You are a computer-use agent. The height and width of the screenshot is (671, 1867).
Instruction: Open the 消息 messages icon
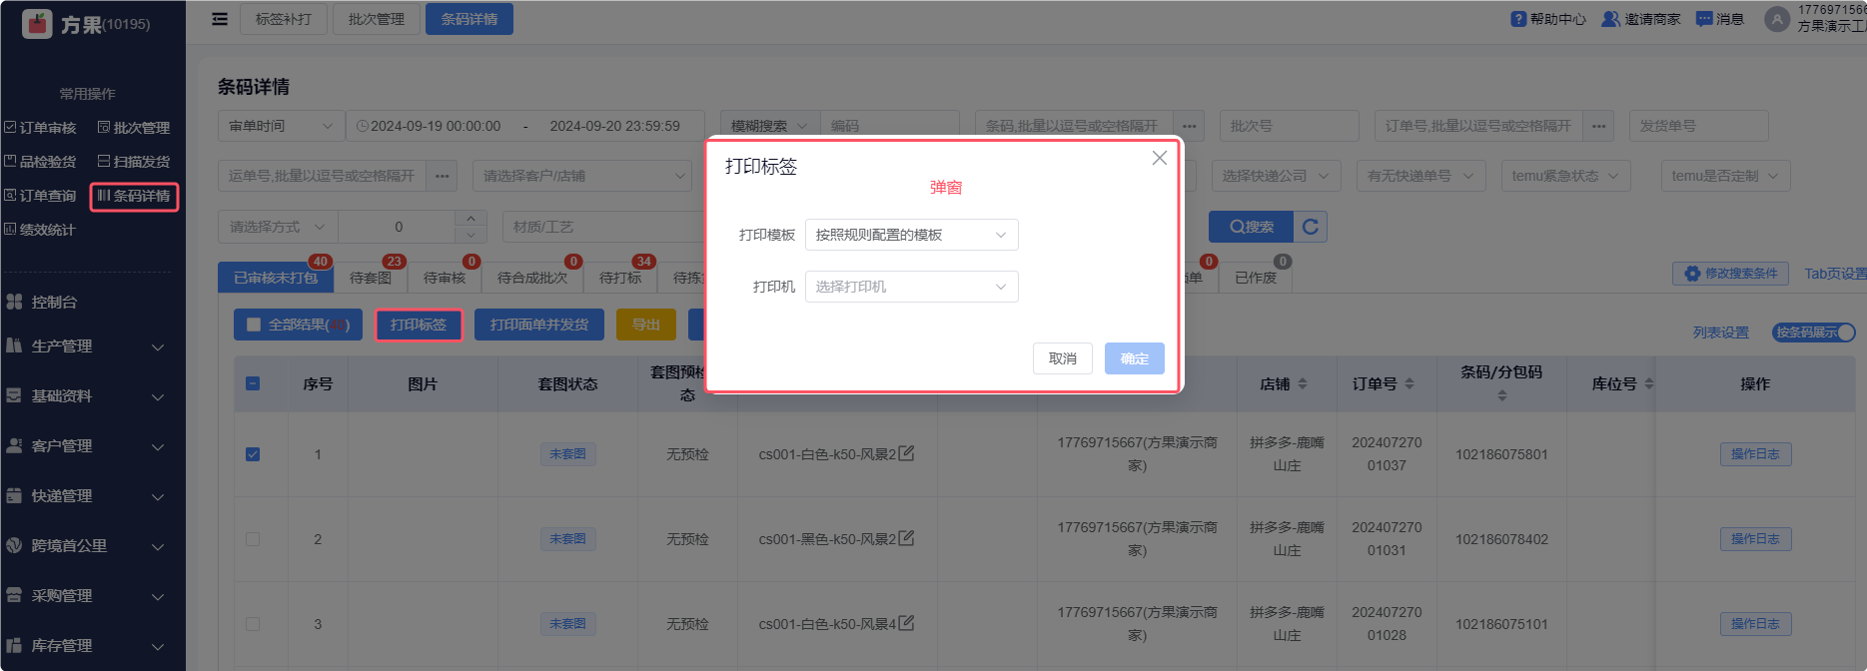pyautogui.click(x=1704, y=19)
